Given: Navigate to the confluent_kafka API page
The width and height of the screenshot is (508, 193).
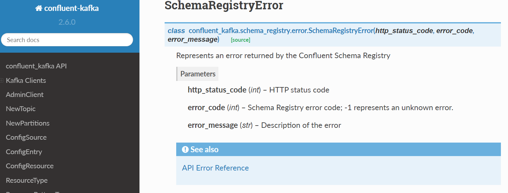Looking at the screenshot, I should tap(36, 66).
